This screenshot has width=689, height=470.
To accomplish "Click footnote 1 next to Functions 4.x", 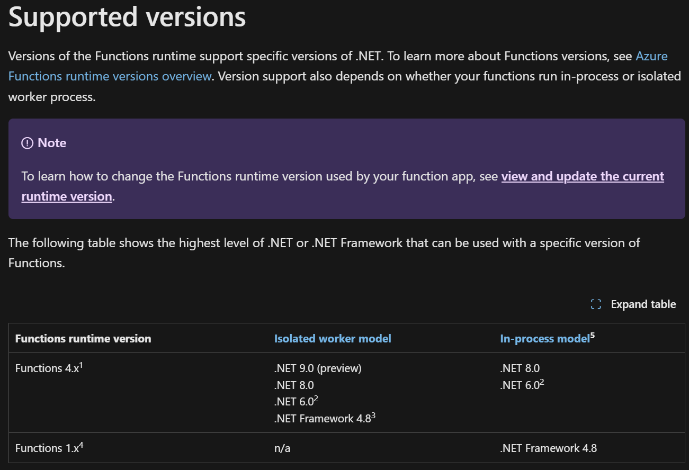I will pyautogui.click(x=80, y=365).
